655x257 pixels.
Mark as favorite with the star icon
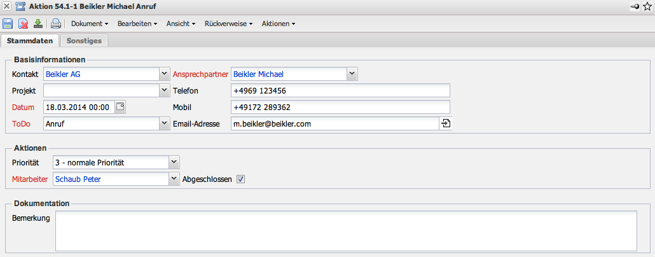point(647,6)
